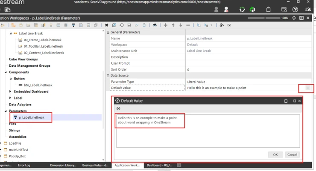Open Search with the binoculars icon

click(155, 25)
